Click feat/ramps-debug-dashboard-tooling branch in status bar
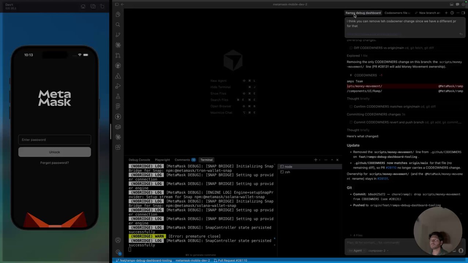468x263 pixels. (x=144, y=260)
